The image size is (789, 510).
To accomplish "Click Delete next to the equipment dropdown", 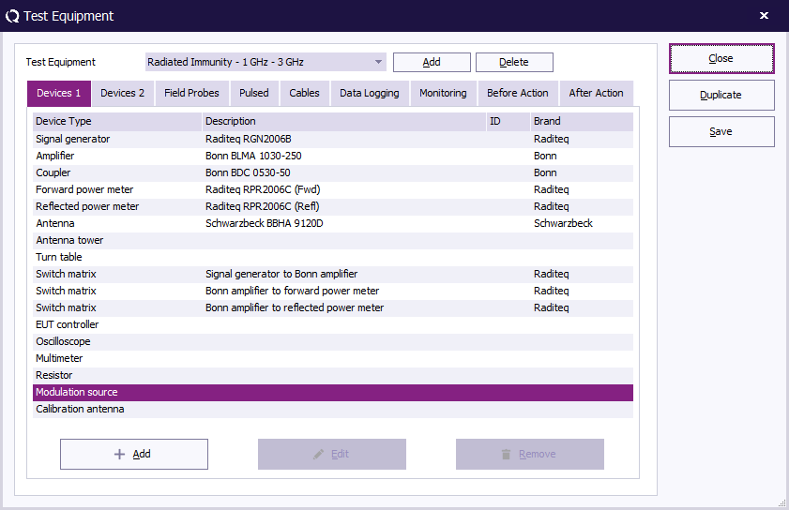I will click(x=513, y=62).
